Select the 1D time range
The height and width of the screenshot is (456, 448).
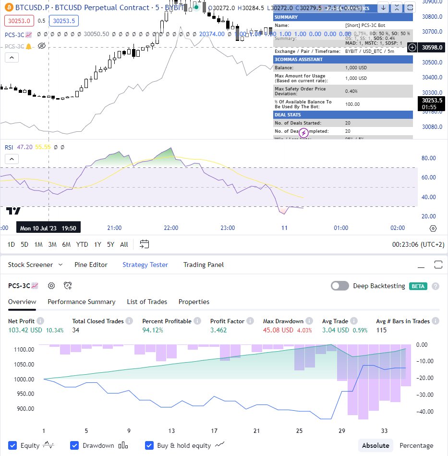tap(11, 244)
